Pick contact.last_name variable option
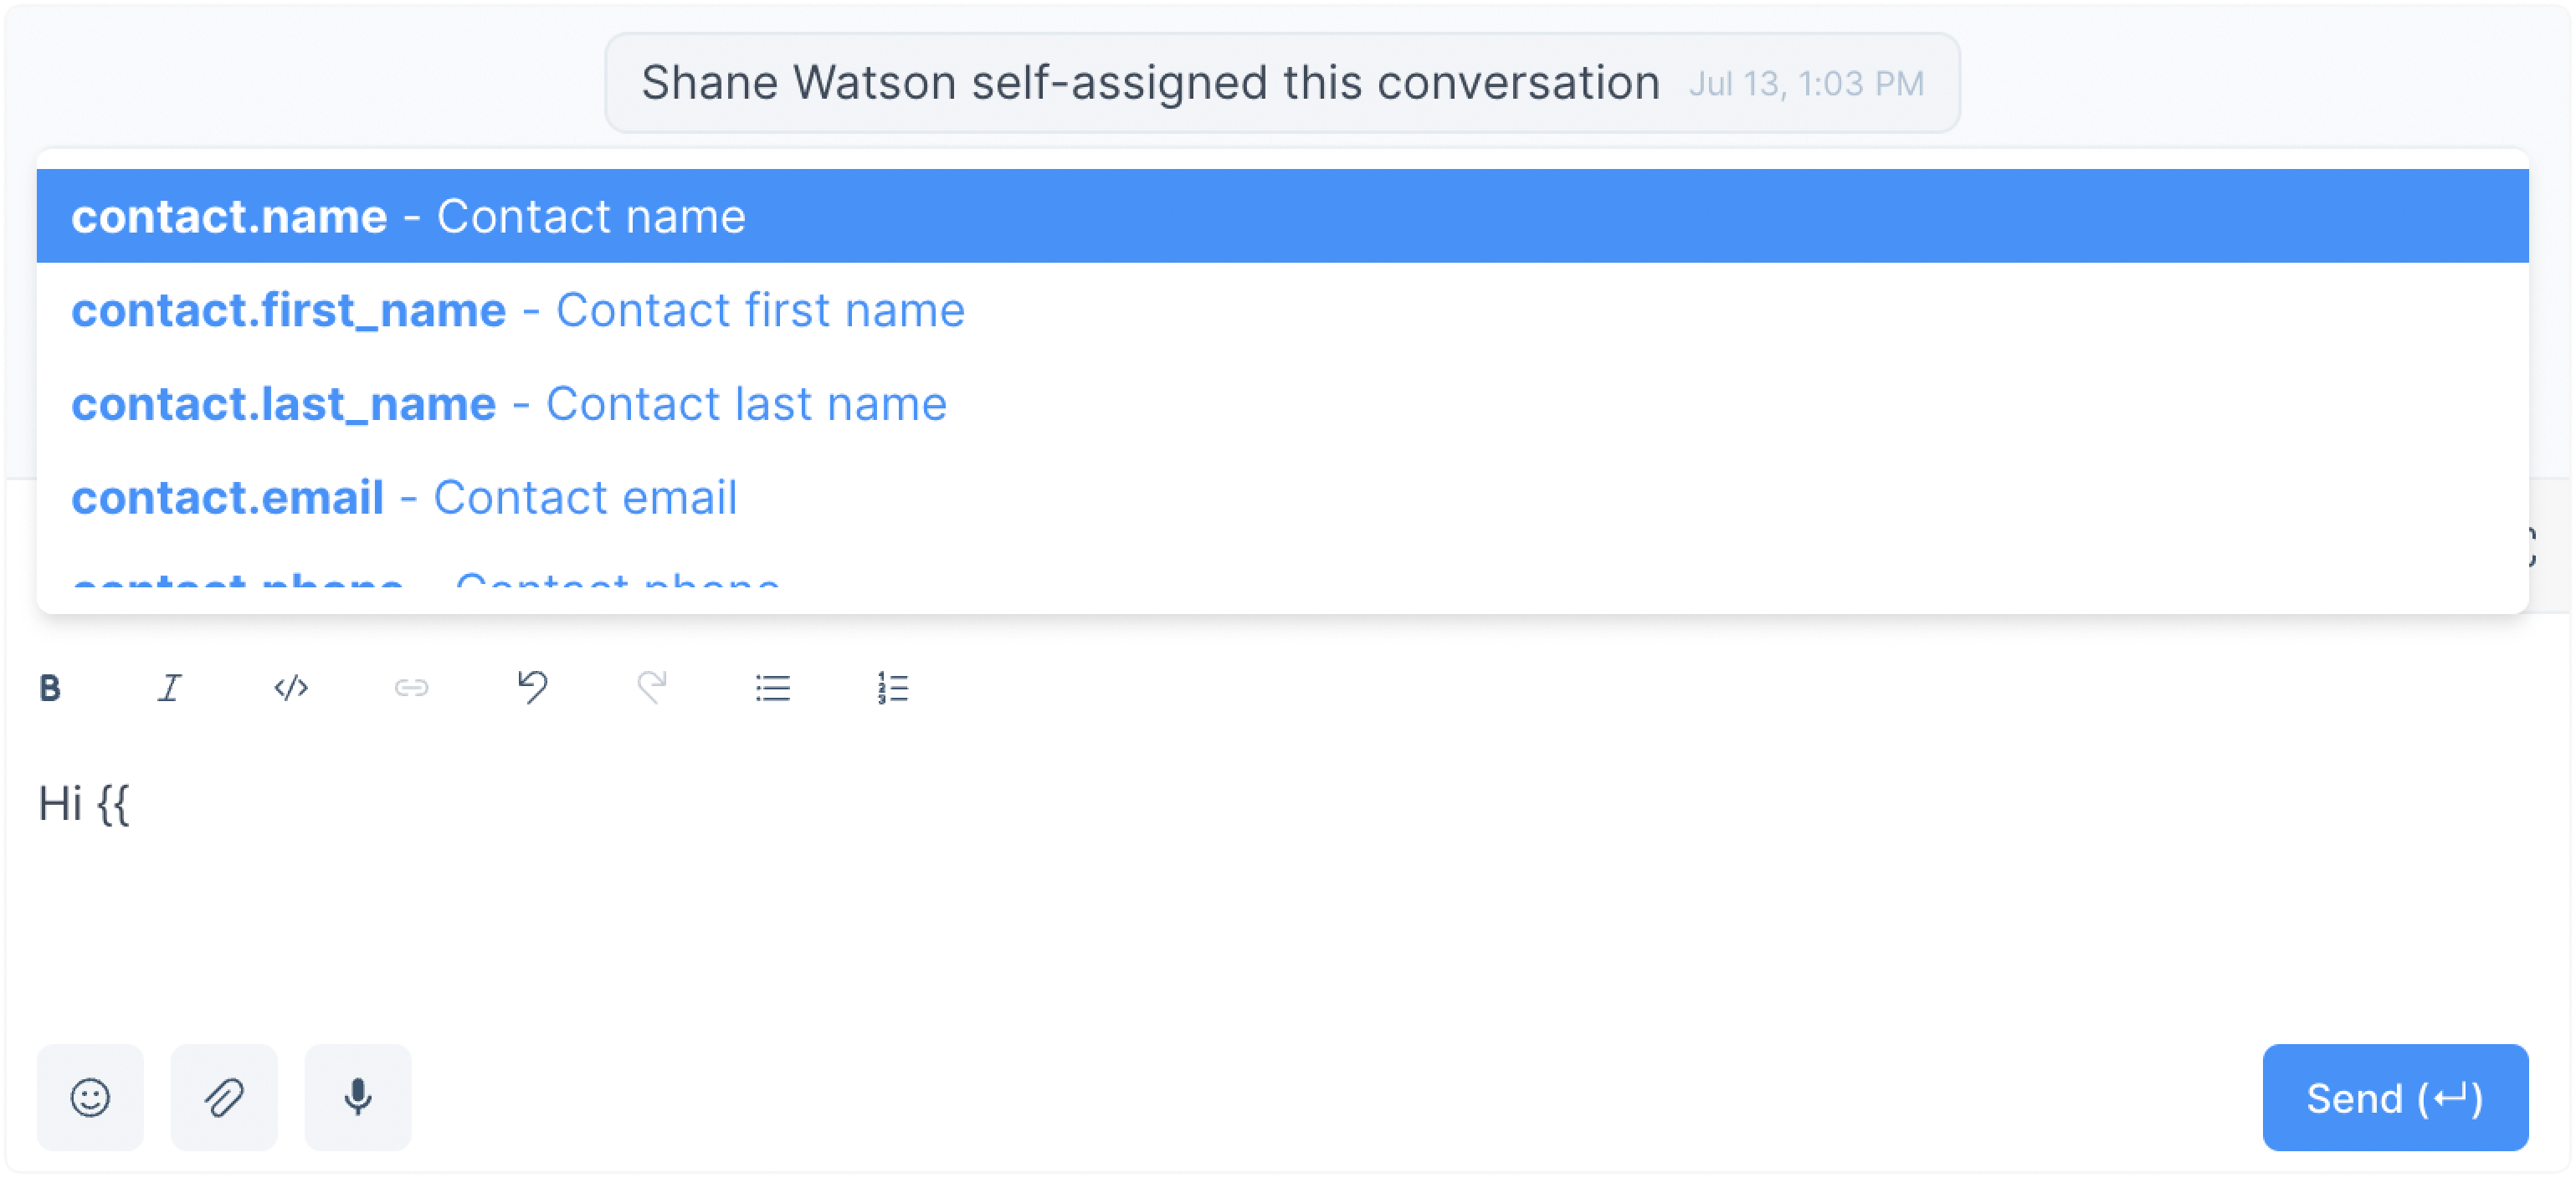The height and width of the screenshot is (1178, 2576). 1282,404
